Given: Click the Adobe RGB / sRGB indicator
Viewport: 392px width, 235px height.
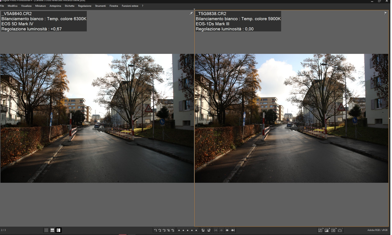Looking at the screenshot, I should point(377,230).
